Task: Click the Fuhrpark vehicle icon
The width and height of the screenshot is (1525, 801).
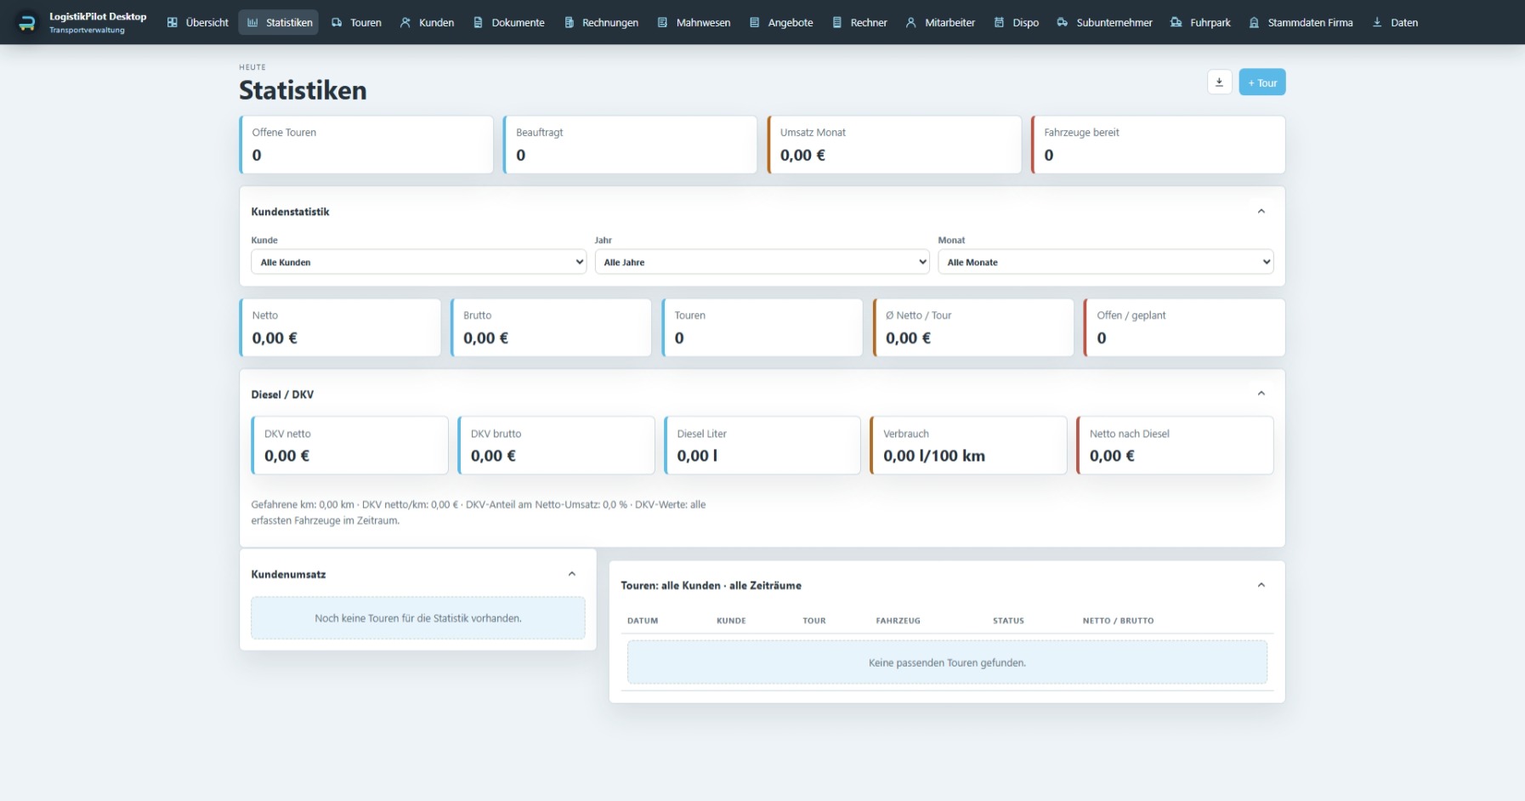Action: point(1176,22)
